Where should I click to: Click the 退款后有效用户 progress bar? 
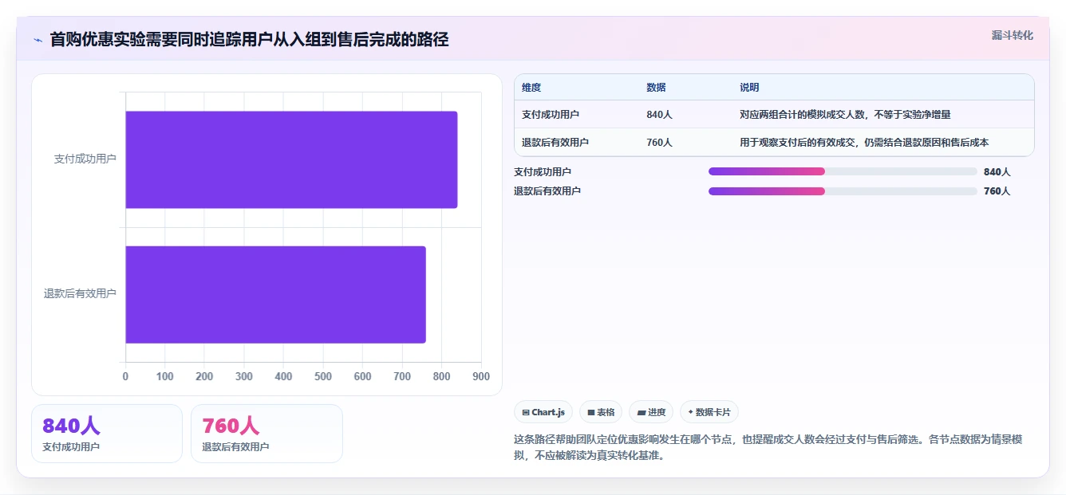pos(843,191)
